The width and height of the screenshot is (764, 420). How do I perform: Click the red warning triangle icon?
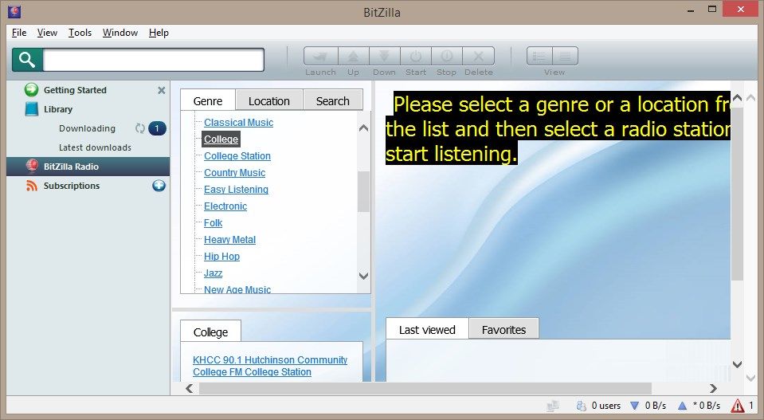pyautogui.click(x=737, y=406)
